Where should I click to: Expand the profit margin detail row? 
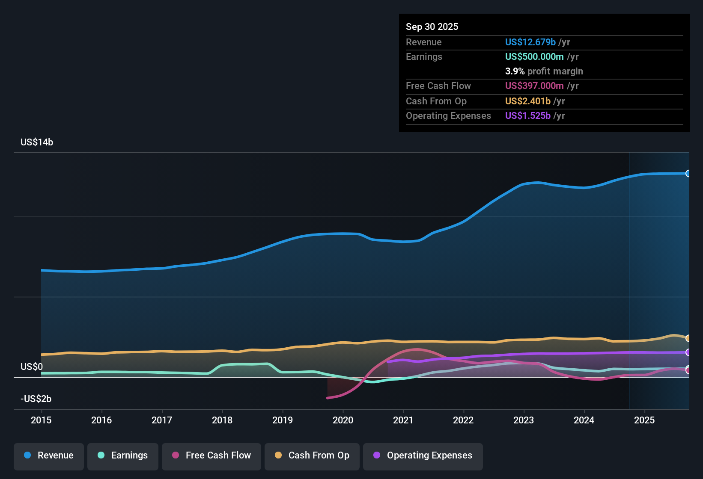(544, 71)
